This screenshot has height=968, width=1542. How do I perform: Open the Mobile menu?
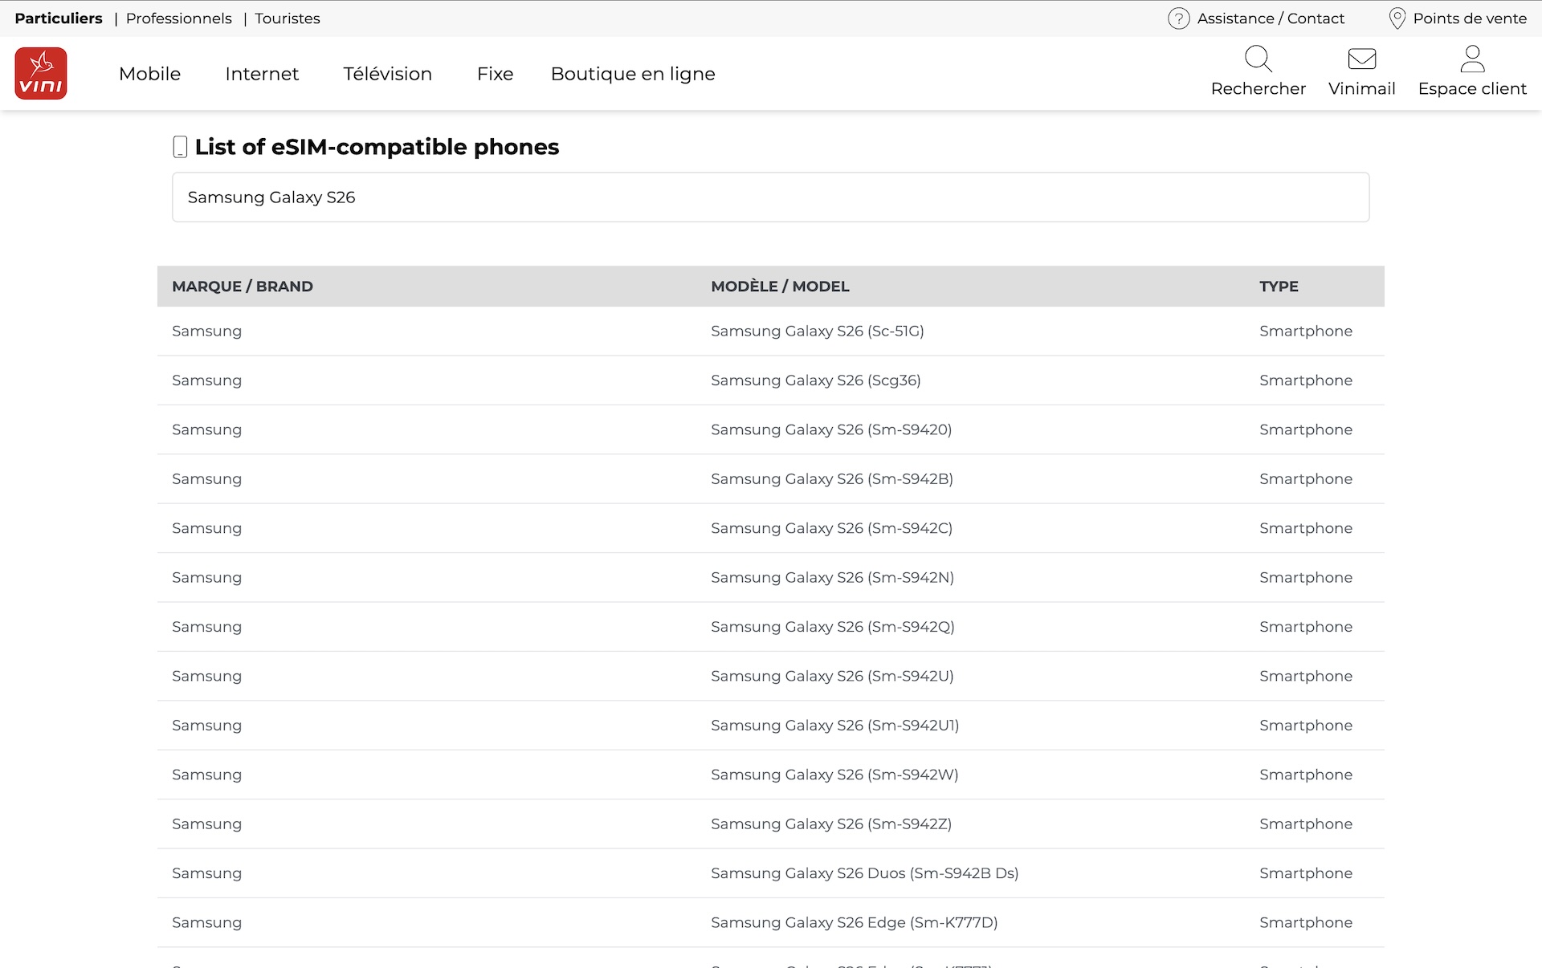click(149, 74)
